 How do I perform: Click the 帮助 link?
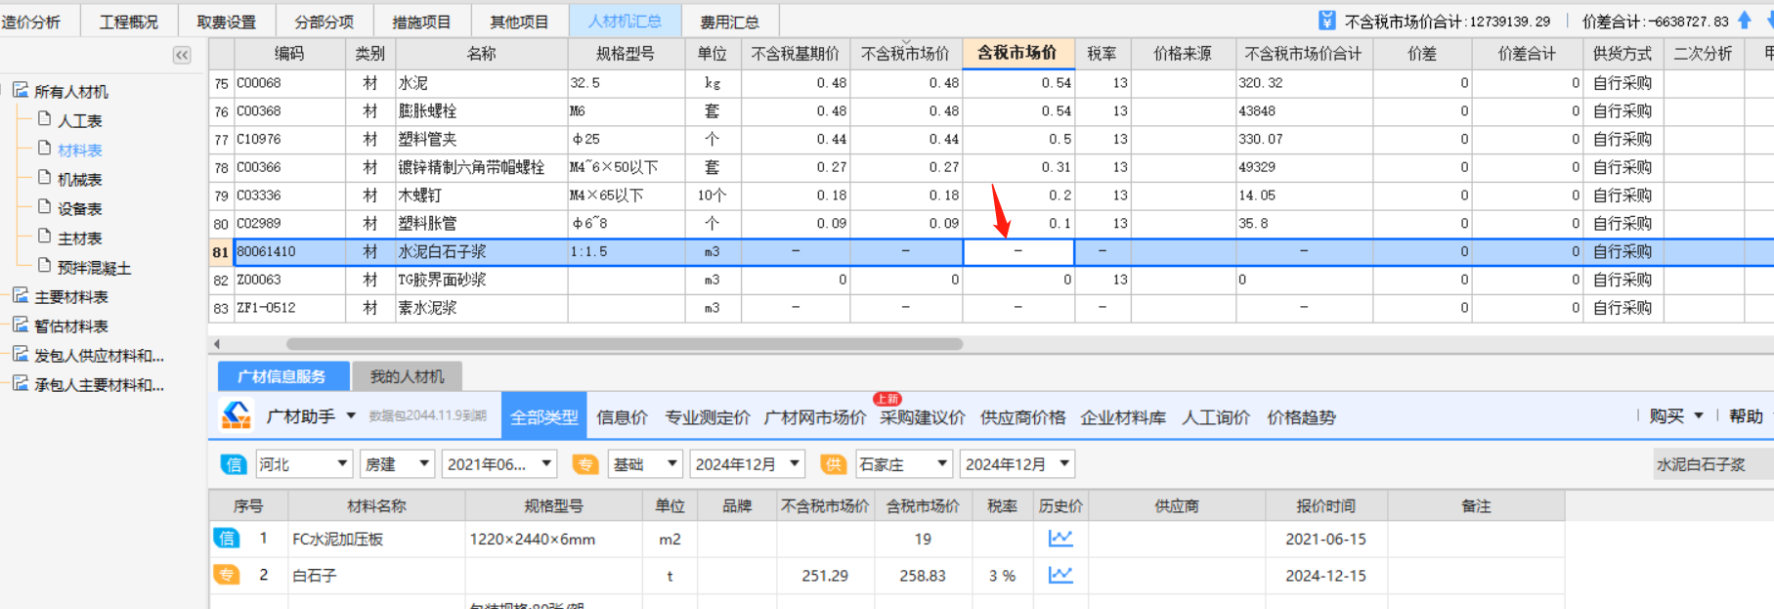(1746, 416)
